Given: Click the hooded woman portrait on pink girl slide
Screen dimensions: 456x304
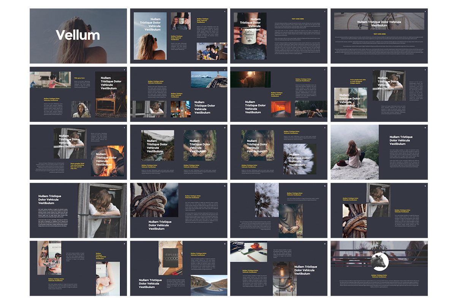Looking at the screenshot, I should 81,109.
